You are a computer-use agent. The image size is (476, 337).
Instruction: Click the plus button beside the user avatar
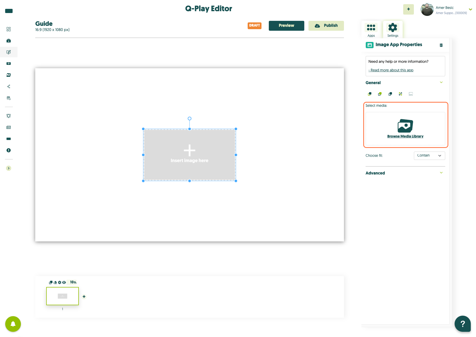tap(408, 9)
